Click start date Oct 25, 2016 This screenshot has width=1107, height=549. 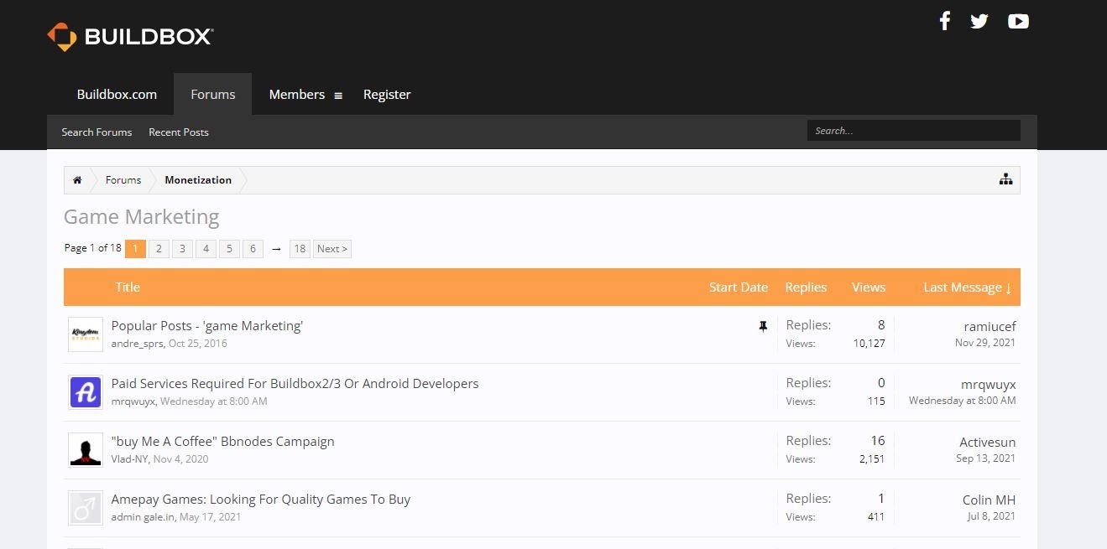point(197,344)
